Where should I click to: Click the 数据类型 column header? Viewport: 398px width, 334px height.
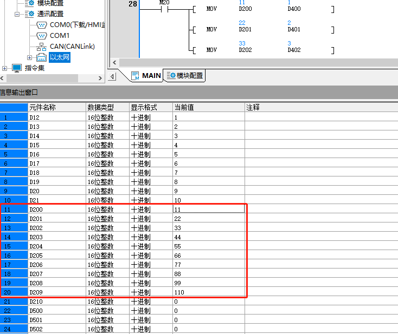tap(107, 107)
